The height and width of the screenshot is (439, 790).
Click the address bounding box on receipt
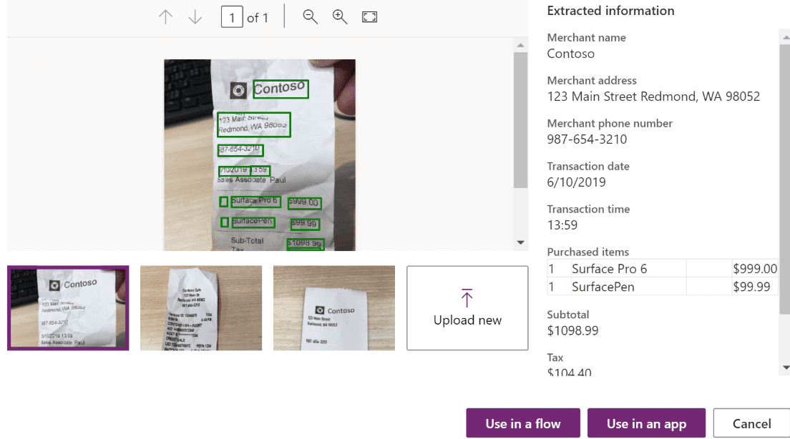254,124
